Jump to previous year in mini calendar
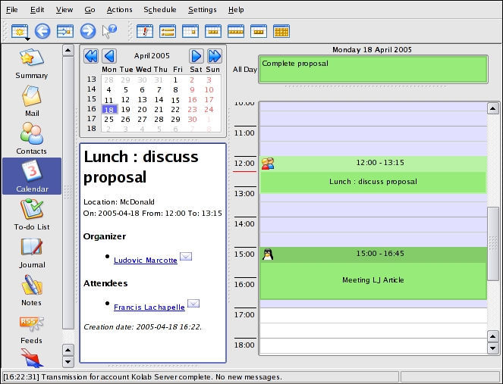503x384 pixels. (x=91, y=56)
